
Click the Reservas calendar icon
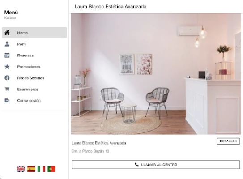7,55
